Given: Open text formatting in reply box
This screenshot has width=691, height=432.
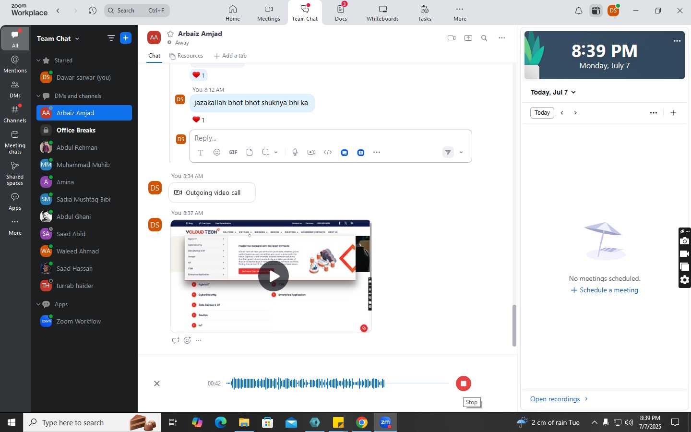Looking at the screenshot, I should (201, 152).
